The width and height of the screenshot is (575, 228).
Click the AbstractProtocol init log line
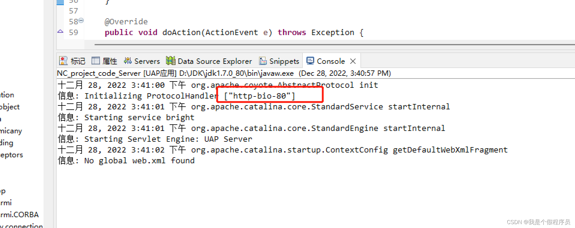point(218,85)
